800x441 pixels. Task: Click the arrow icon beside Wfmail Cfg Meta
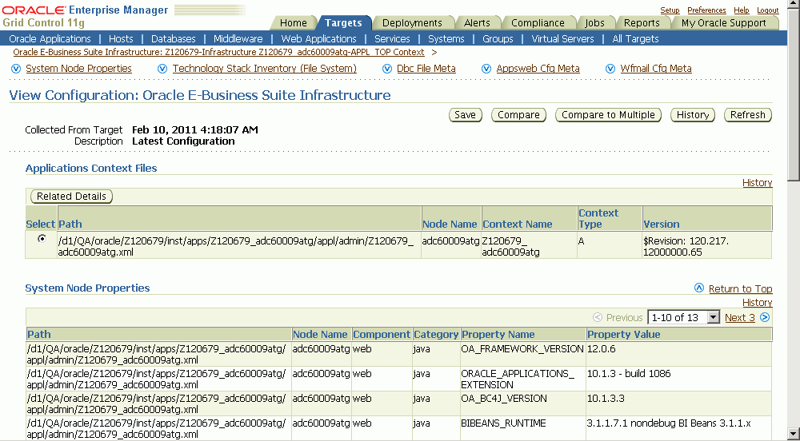[610, 69]
